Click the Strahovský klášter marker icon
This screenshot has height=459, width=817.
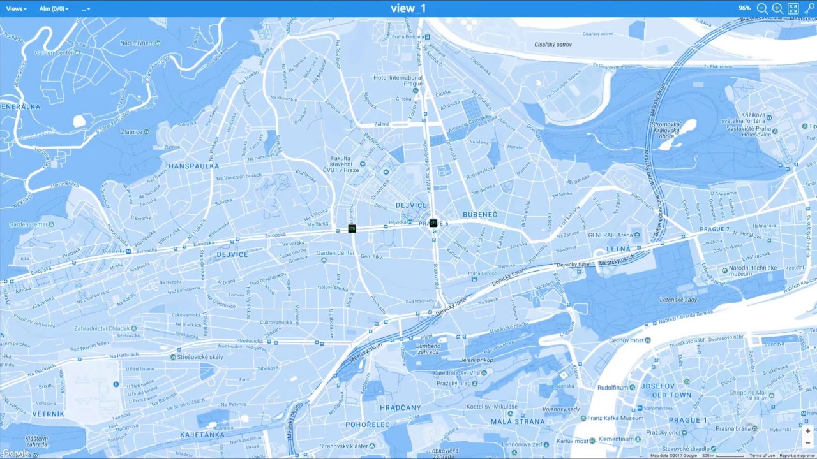(372, 446)
